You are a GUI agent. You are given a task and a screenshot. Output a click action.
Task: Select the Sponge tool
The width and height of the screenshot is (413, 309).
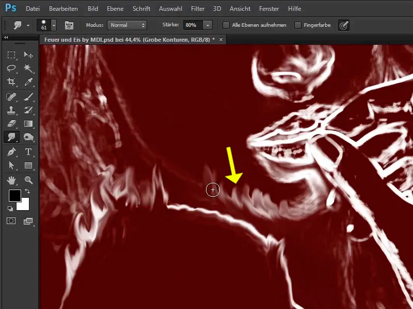(x=28, y=137)
